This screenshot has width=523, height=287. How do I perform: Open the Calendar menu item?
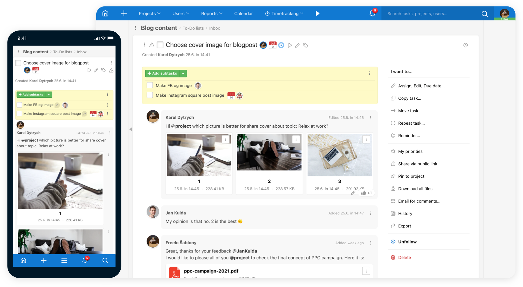click(x=243, y=13)
